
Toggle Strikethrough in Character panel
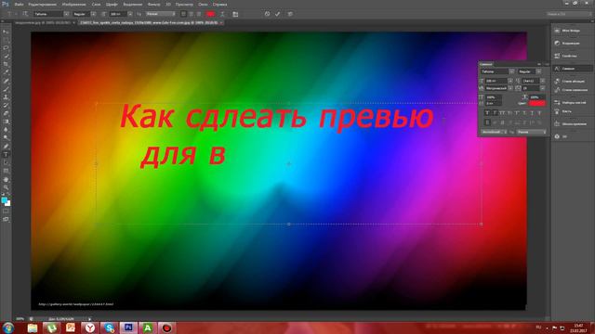[539, 113]
